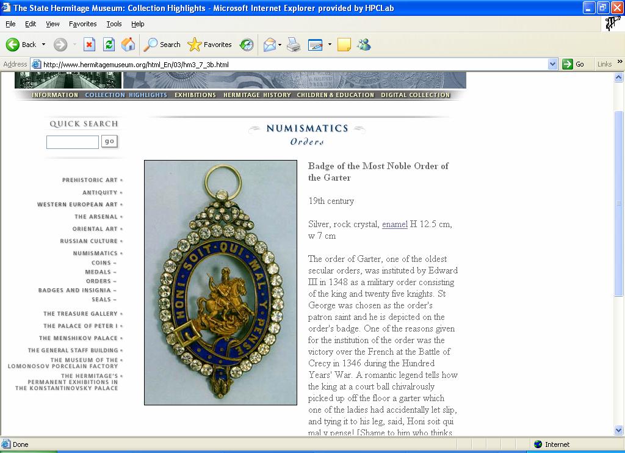Expand the Links toolbar chevron

[x=620, y=62]
